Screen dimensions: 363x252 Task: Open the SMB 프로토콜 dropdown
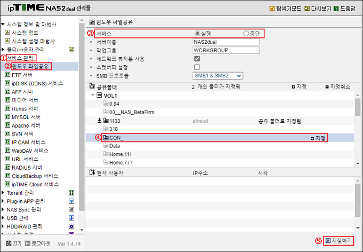tap(218, 76)
